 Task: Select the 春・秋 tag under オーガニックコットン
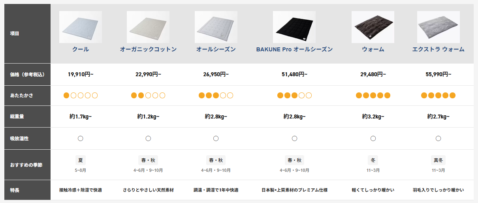[x=148, y=160]
